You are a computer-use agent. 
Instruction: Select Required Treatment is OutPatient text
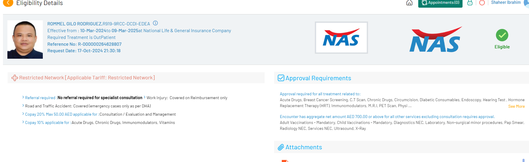(x=82, y=37)
